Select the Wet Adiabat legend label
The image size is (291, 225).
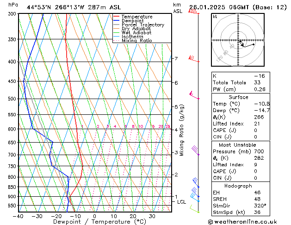pyautogui.click(x=136, y=33)
